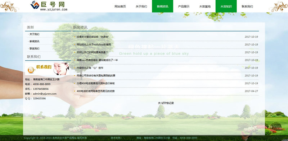This screenshot has height=141, width=288.
Task: Open article 内容优化之有"心"创作
Action: (90, 68)
